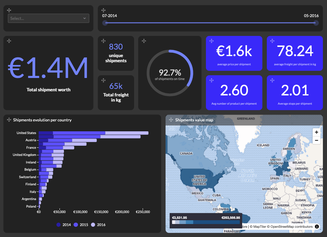Click the drag icon on the average price per shipment card
327x237 pixels.
(211, 41)
